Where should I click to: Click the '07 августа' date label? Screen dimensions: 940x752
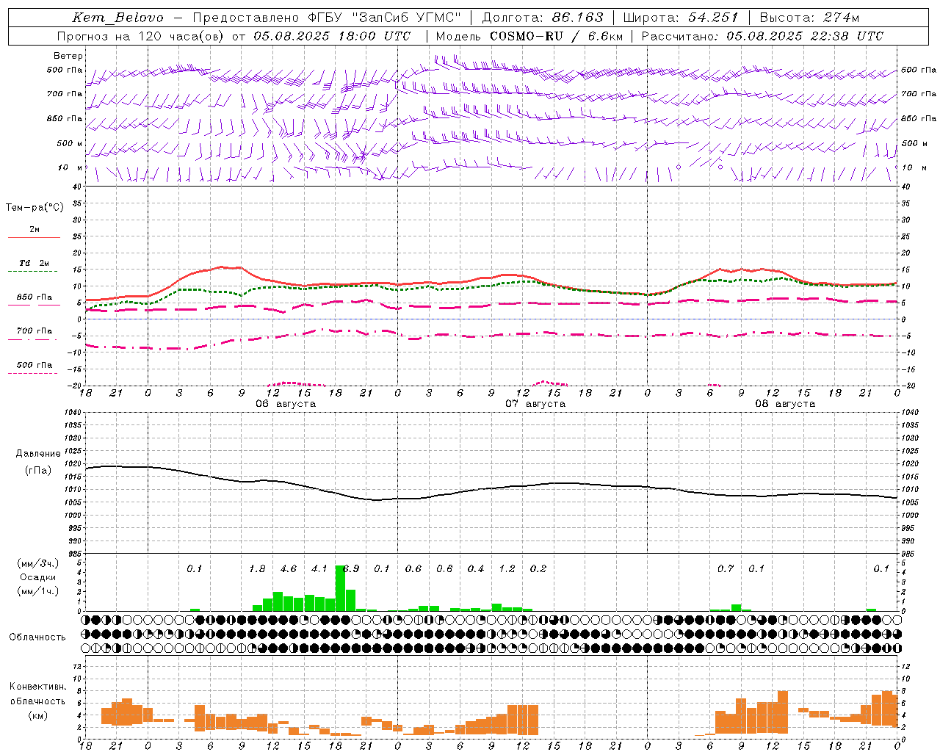pyautogui.click(x=535, y=404)
